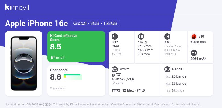This screenshot has height=108, width=222.
Task: Click the Creative Commons CC icon
Action: (42, 105)
